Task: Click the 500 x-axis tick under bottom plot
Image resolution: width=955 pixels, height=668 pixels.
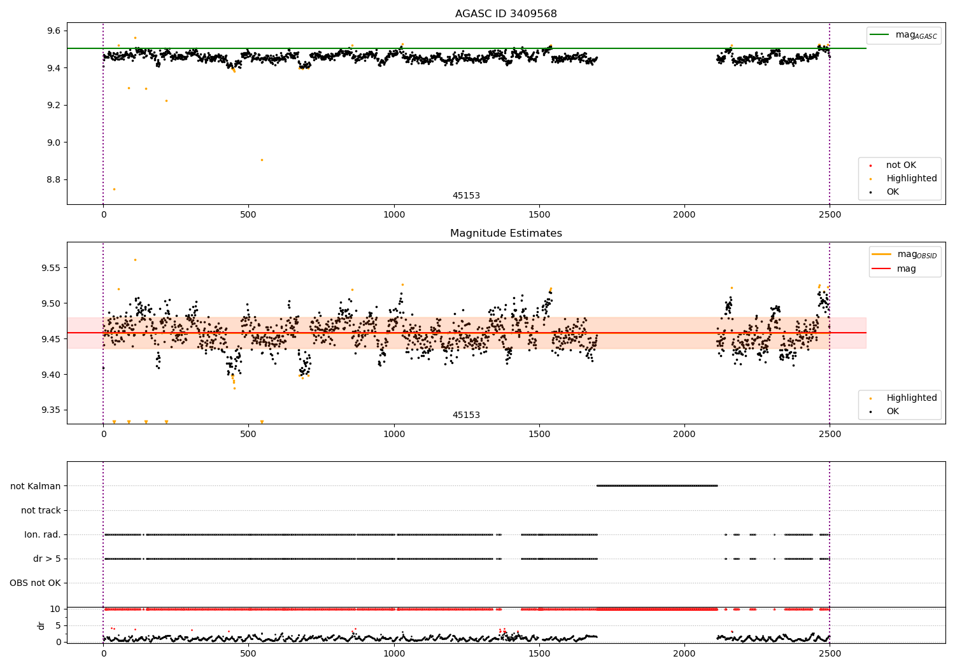Action: (x=248, y=653)
